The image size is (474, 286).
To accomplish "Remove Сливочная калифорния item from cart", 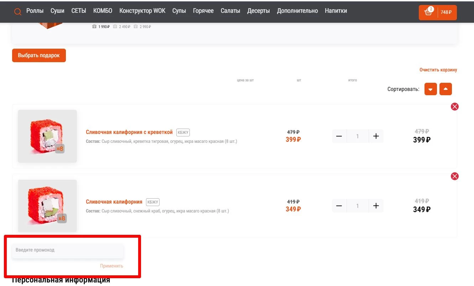I will pyautogui.click(x=455, y=176).
